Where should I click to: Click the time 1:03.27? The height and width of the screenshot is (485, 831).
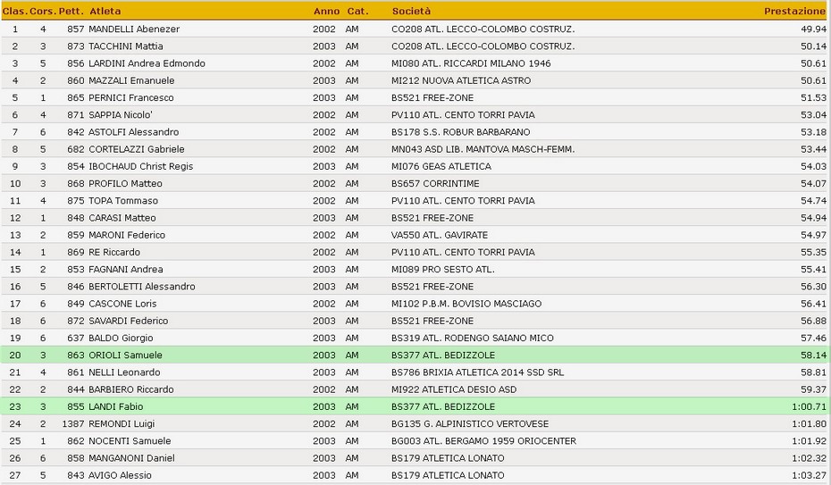(x=809, y=475)
